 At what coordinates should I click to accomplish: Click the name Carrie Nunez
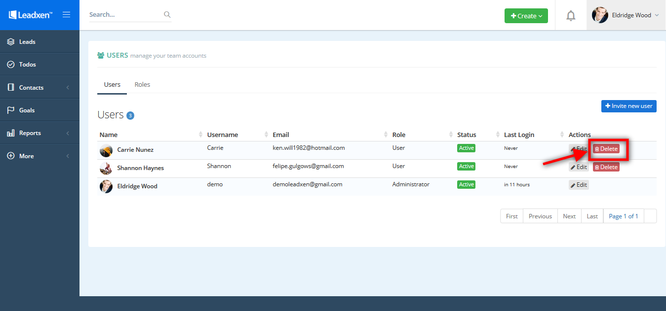(x=135, y=150)
